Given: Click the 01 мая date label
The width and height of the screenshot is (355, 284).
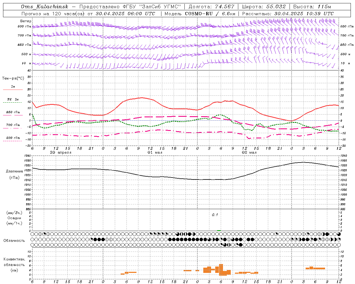Looking at the screenshot, I should pos(155,153).
